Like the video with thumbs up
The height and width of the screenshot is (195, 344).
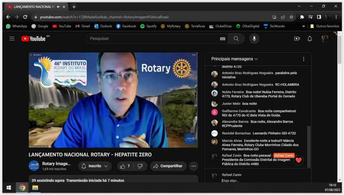tap(125, 166)
